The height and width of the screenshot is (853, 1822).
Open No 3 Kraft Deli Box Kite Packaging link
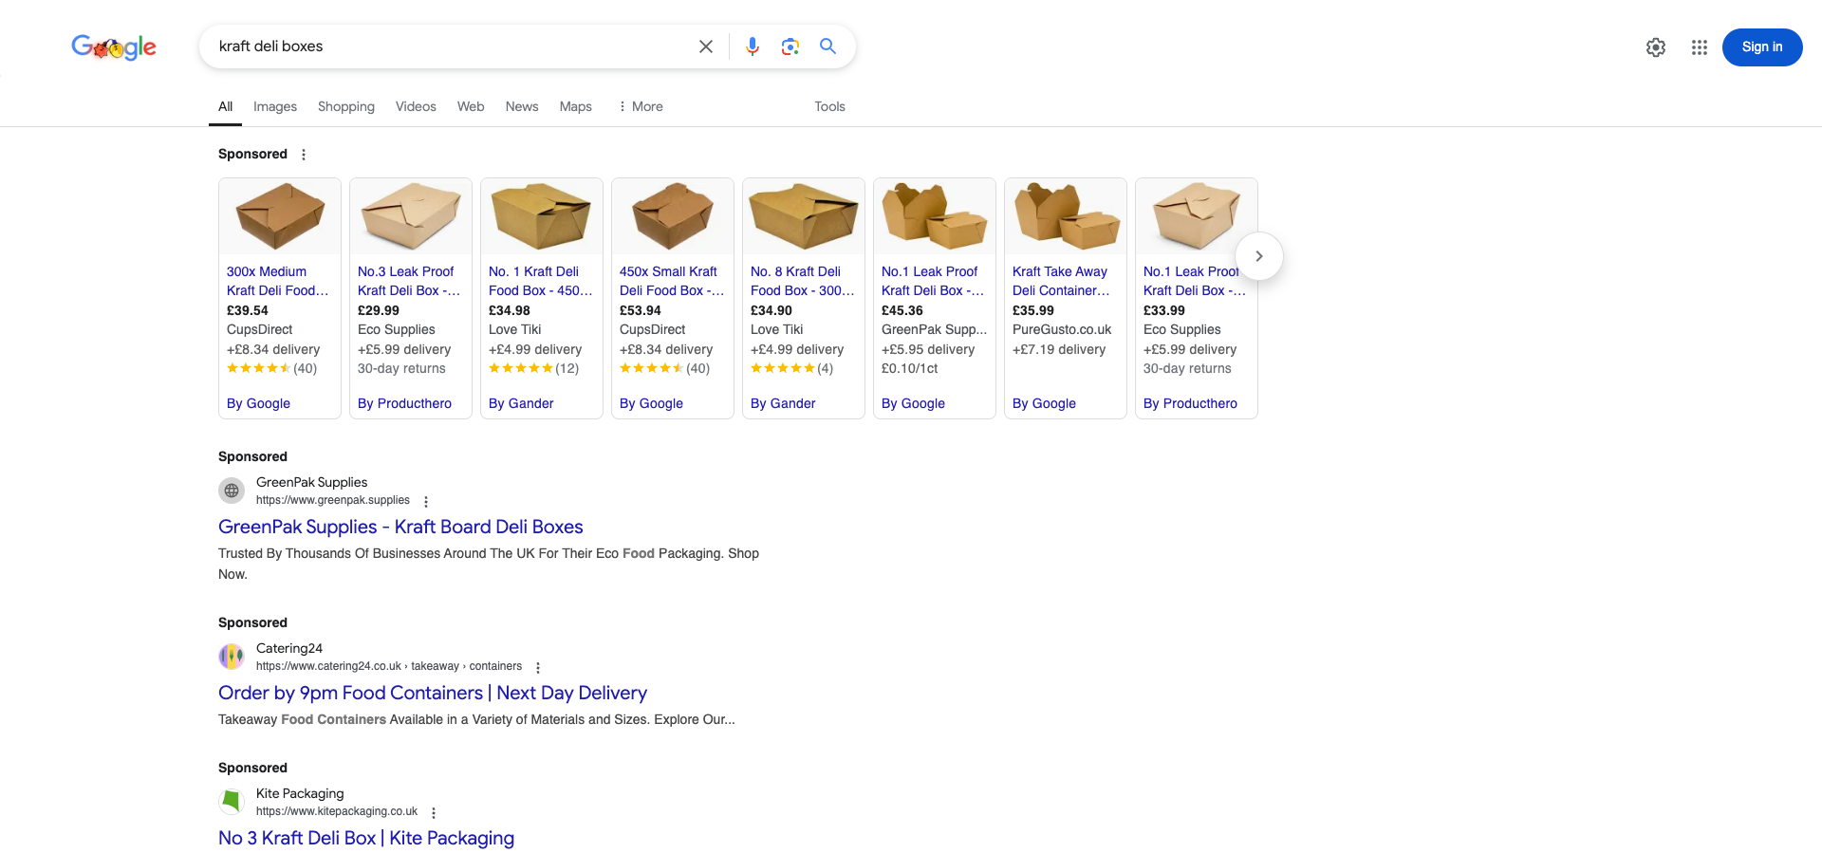click(x=366, y=838)
